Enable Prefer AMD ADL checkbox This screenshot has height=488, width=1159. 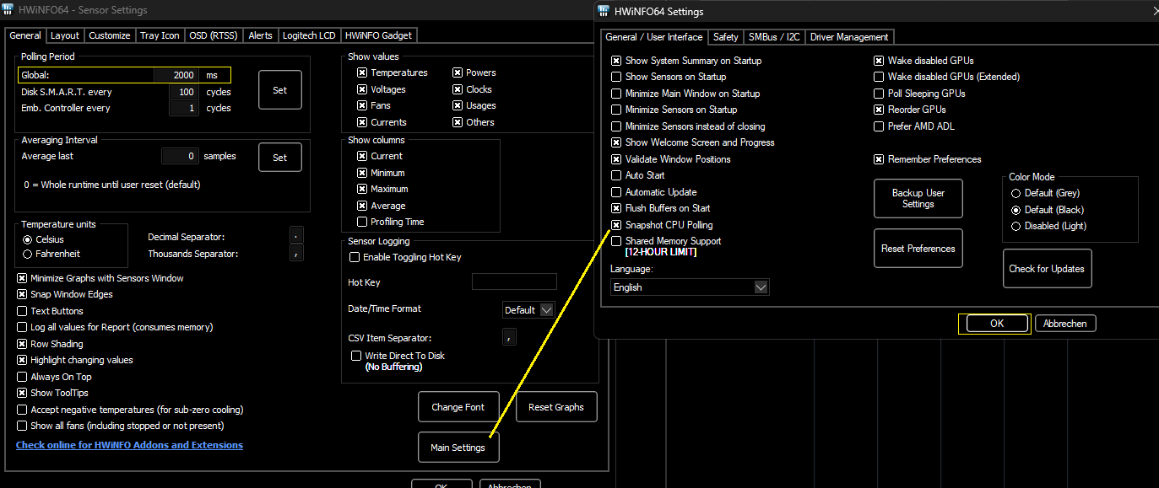click(879, 126)
